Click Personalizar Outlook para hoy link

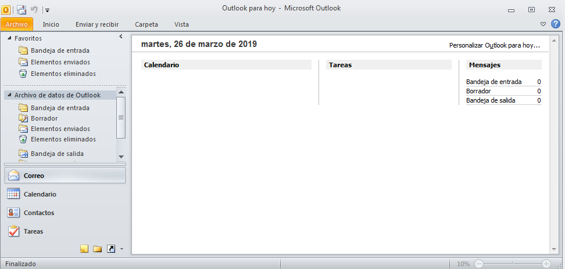495,46
